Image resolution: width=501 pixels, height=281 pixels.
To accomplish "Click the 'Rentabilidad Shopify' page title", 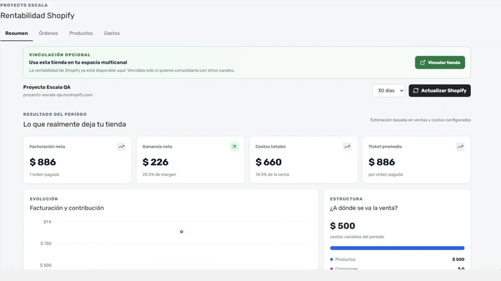I will coord(38,16).
